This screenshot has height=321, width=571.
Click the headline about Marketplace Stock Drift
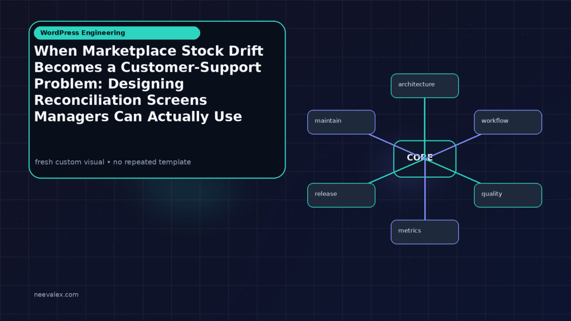pyautogui.click(x=148, y=84)
